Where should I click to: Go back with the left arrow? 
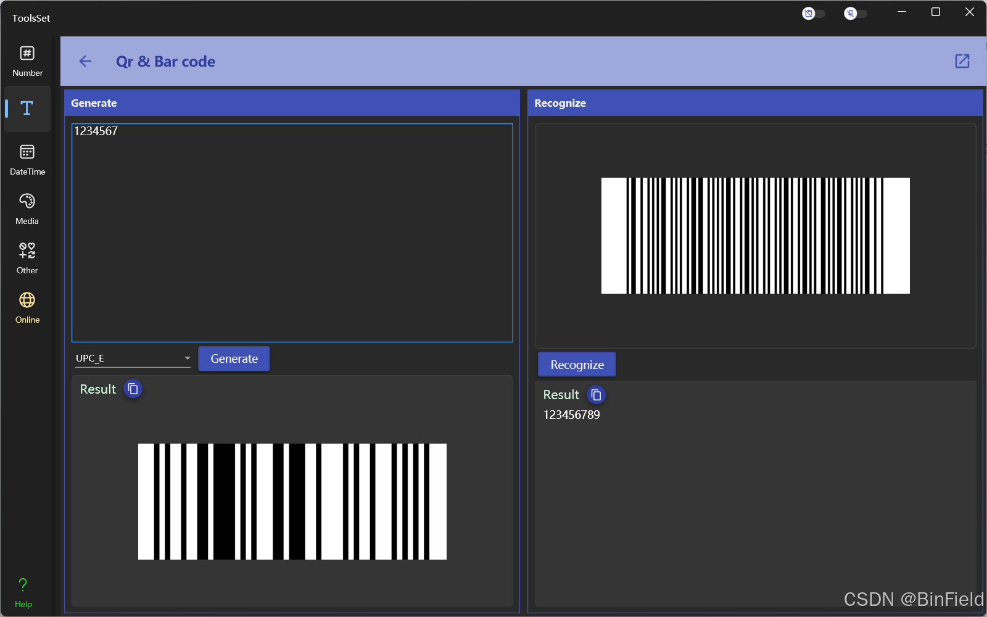[85, 61]
